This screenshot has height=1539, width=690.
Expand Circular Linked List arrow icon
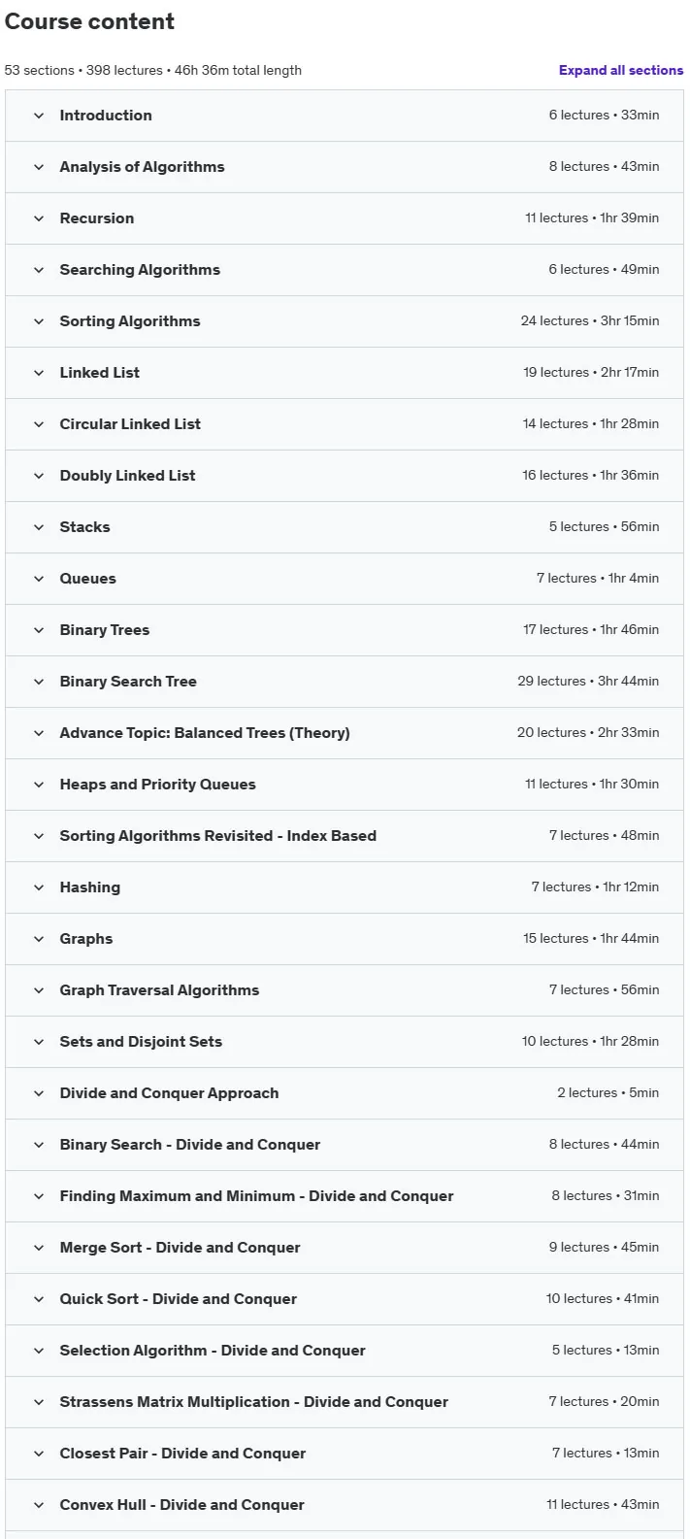(39, 424)
